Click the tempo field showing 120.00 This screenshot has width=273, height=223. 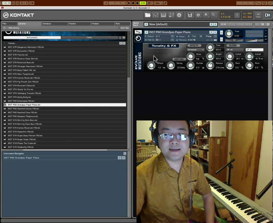click(x=6, y=3)
